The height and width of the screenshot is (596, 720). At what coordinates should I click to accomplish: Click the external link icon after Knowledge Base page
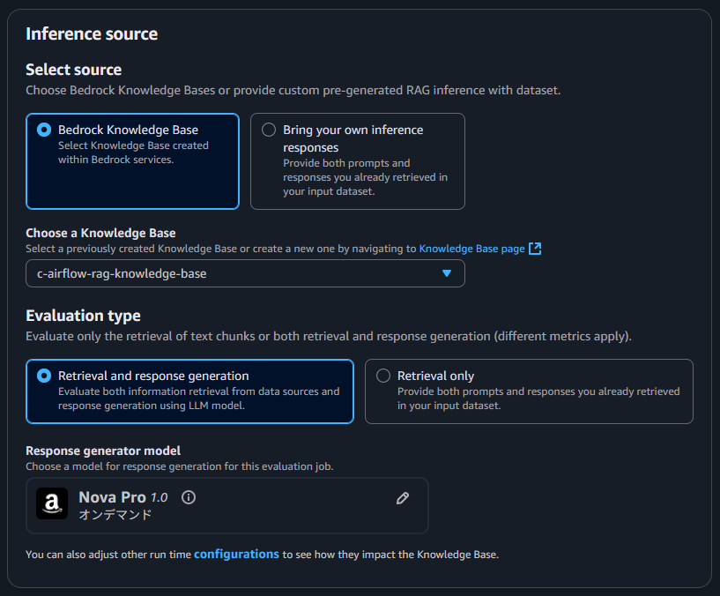click(x=534, y=249)
